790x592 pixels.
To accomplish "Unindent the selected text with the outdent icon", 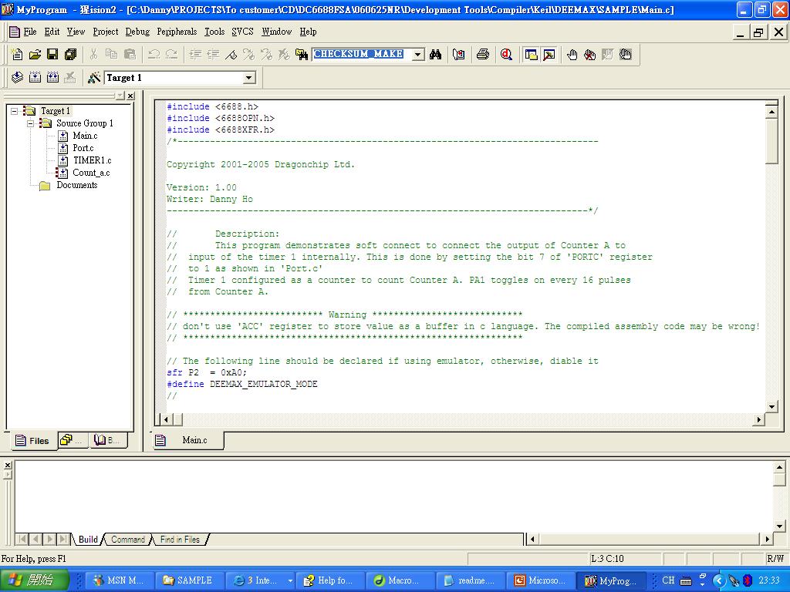I will pyautogui.click(x=213, y=55).
